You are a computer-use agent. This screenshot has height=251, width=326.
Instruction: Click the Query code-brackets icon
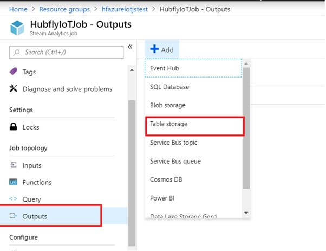[x=14, y=199]
